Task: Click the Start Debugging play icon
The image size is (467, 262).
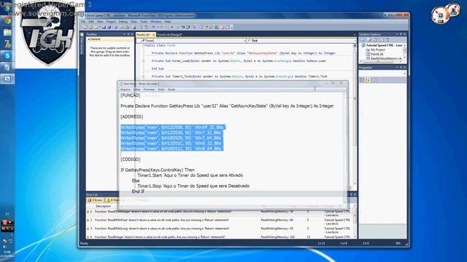Action: click(172, 28)
